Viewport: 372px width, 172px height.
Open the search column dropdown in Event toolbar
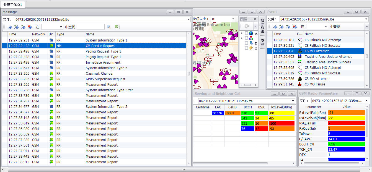[x=326, y=27]
